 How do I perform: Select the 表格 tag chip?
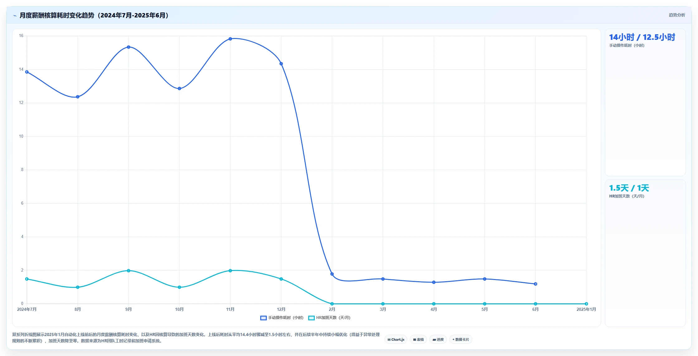(418, 339)
